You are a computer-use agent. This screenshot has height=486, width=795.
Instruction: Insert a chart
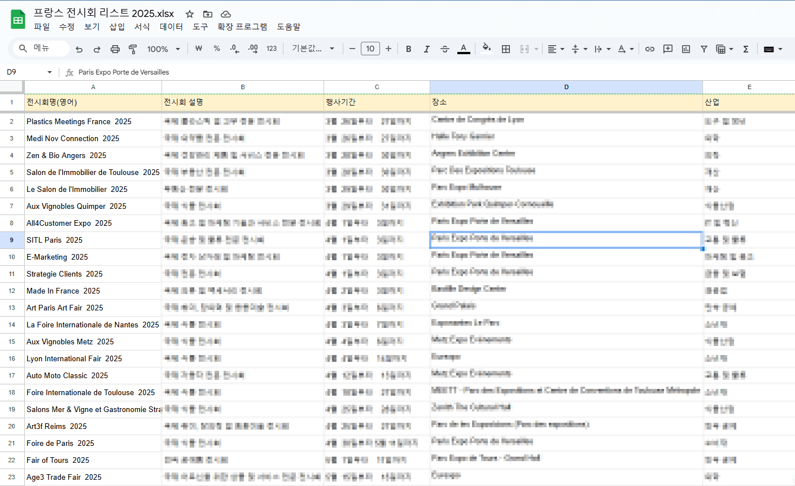[686, 49]
